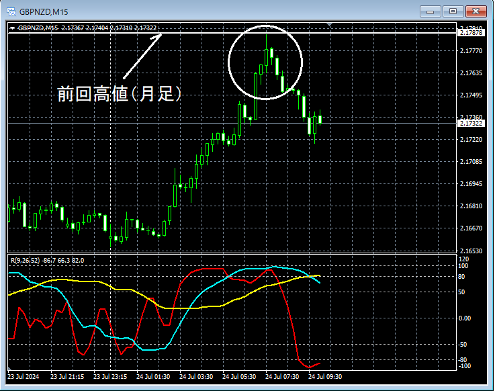Minimize the GBPNZD,M15 chart window

pyautogui.click(x=430, y=11)
